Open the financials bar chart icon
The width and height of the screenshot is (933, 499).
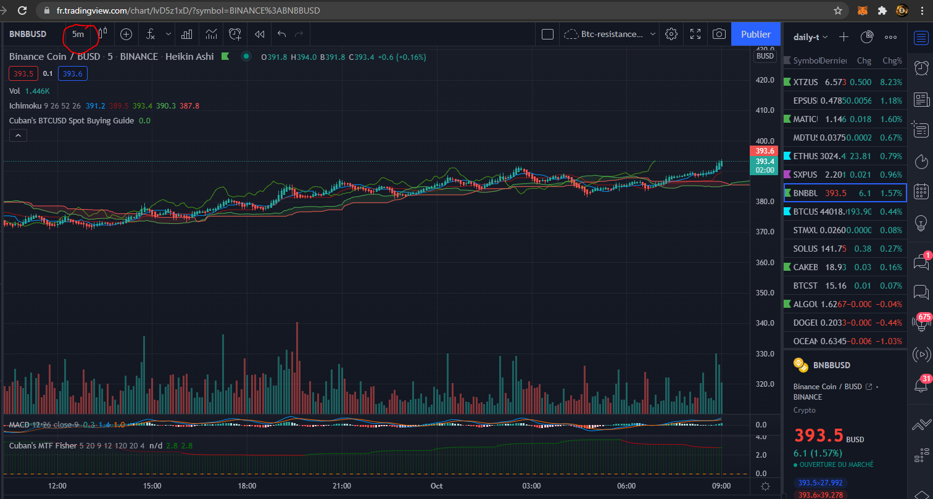tap(187, 34)
